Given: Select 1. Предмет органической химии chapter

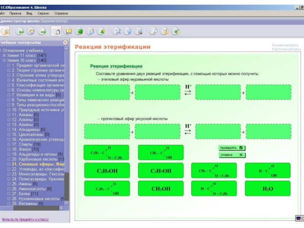Looking at the screenshot, I should pyautogui.click(x=38, y=65).
